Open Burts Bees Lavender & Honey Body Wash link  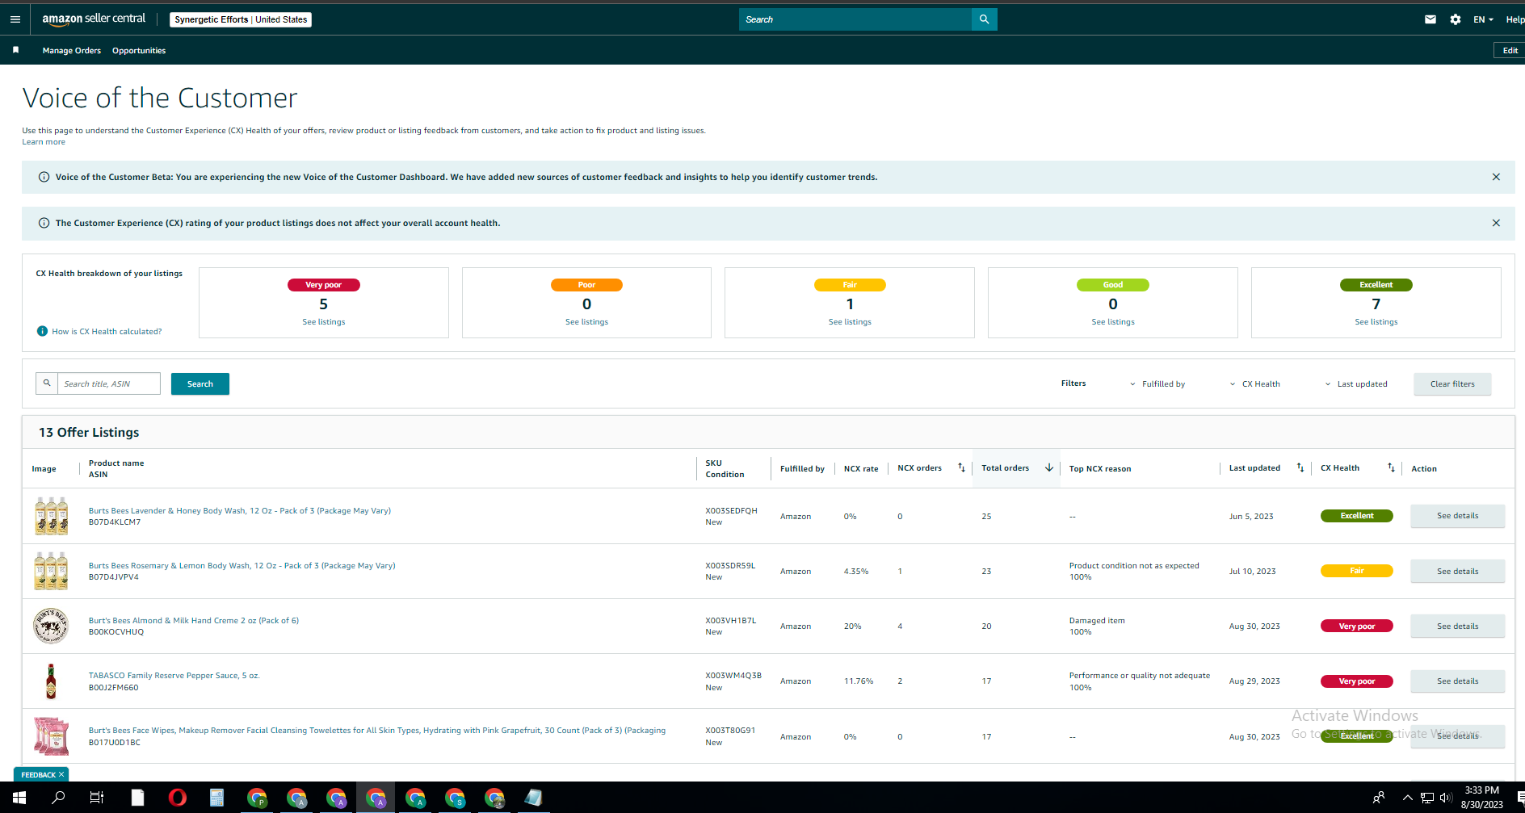[x=240, y=510]
